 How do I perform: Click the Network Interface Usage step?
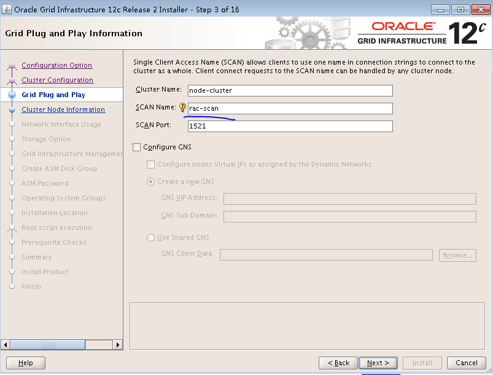[61, 124]
